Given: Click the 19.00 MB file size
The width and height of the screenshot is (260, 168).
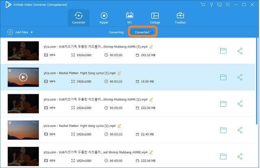Looking at the screenshot, I should pyautogui.click(x=147, y=81).
